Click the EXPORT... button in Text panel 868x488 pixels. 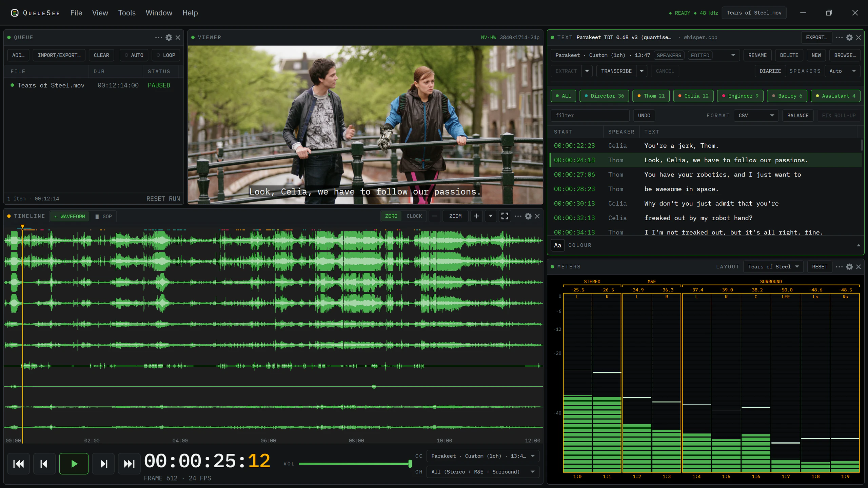pos(816,38)
